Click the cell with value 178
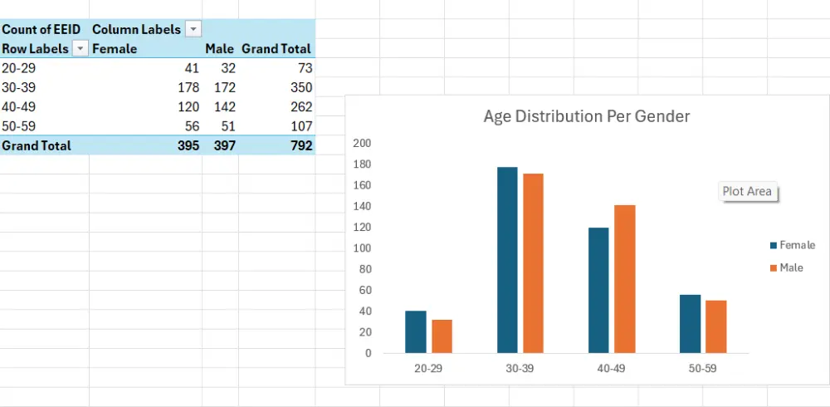830x407 pixels. tap(145, 87)
